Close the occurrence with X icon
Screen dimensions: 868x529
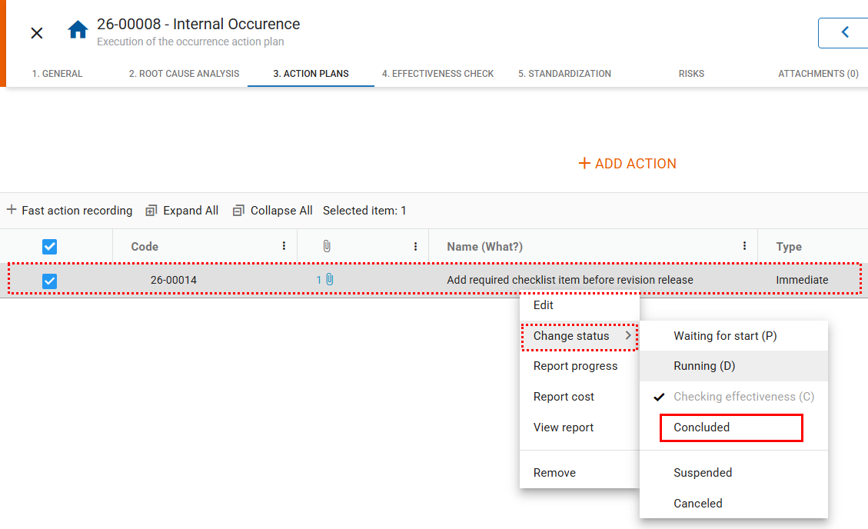point(37,33)
